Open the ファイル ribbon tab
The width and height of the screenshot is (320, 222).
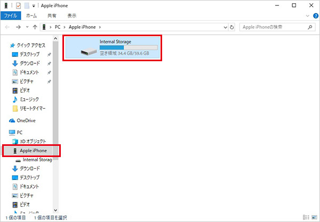pos(11,15)
